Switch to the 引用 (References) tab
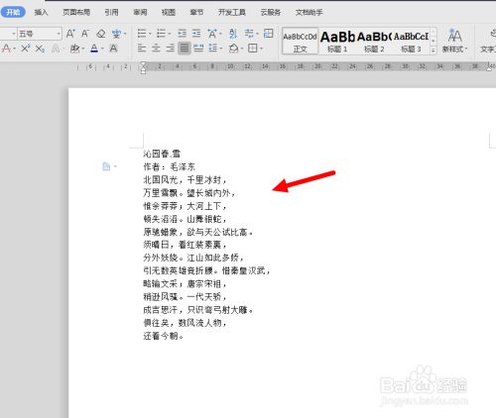Viewport: 496px width, 418px height. [111, 12]
